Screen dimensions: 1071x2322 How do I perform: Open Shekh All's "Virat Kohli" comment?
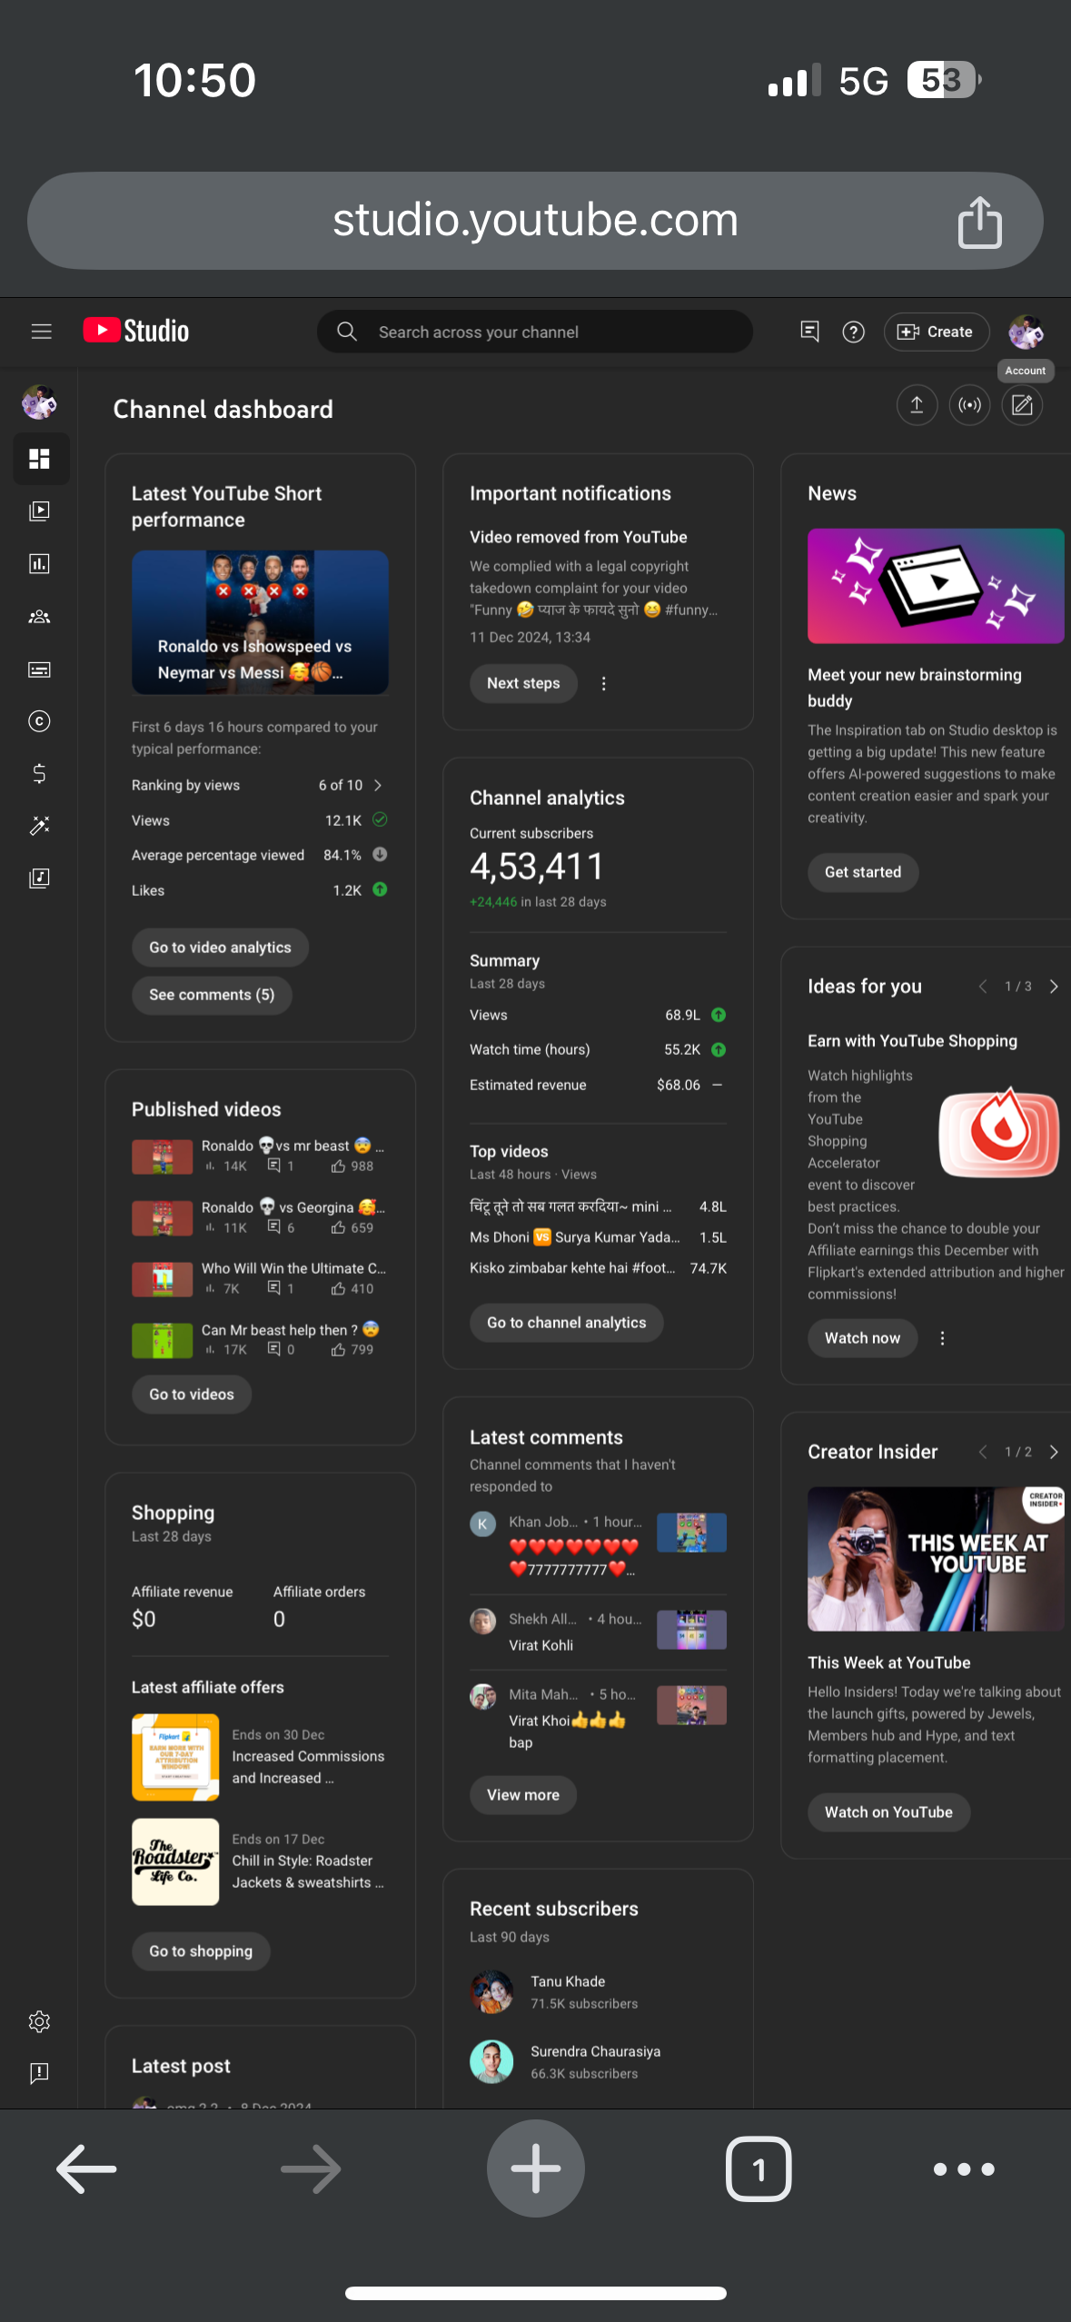click(598, 1632)
